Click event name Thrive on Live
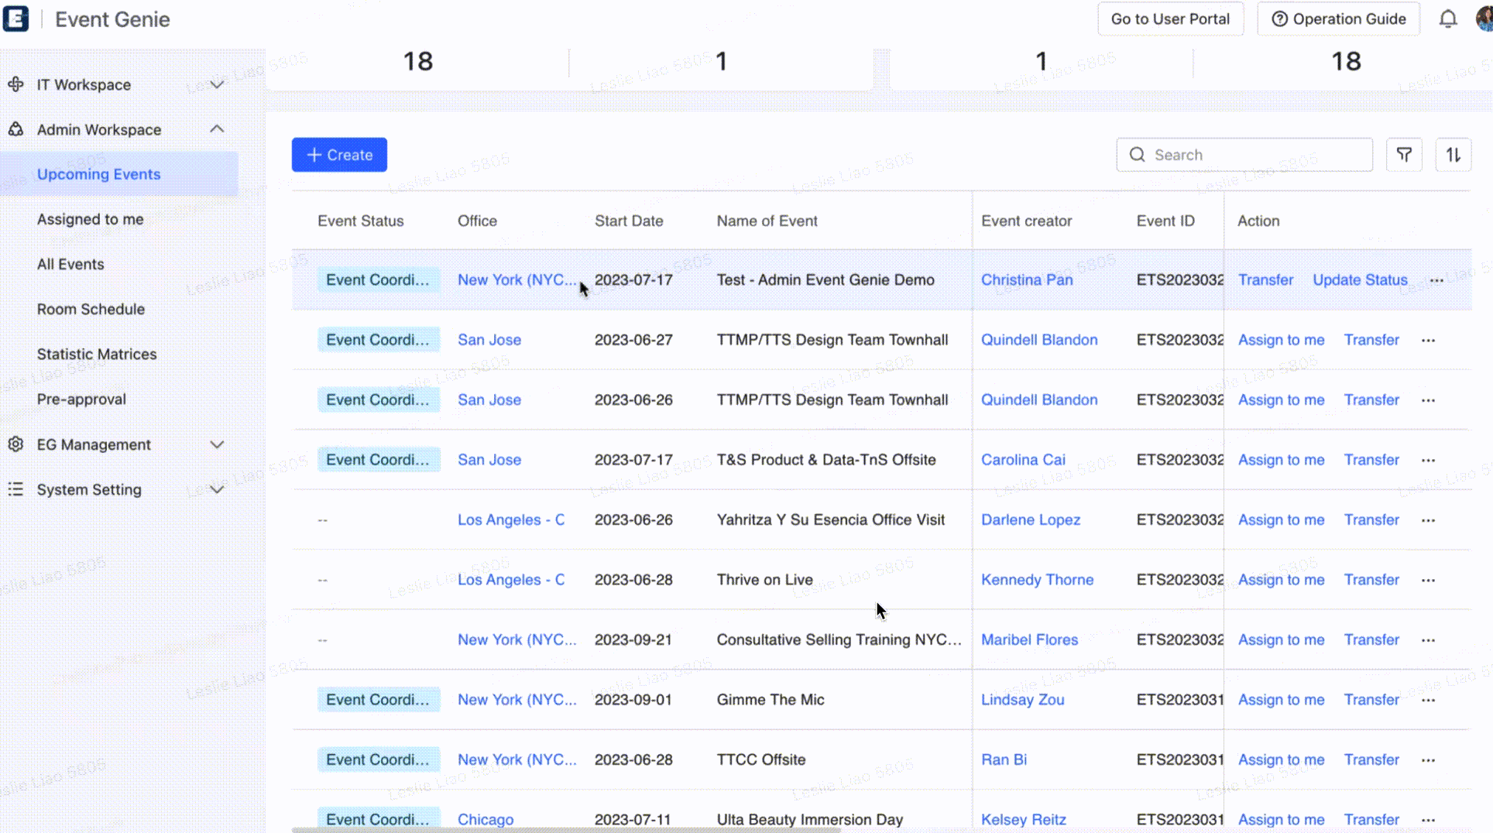 click(x=764, y=579)
